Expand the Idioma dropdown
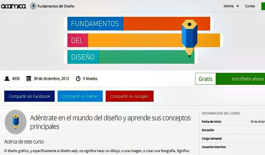The width and height of the screenshot is (265, 155). (x=231, y=6)
